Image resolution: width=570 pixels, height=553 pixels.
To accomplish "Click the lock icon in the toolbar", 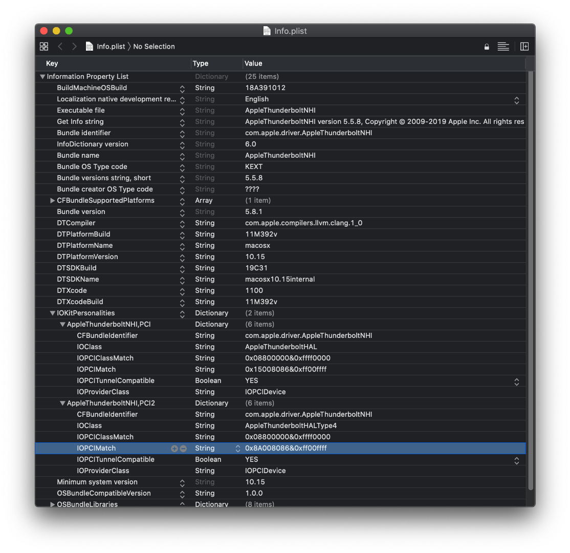I will point(487,47).
